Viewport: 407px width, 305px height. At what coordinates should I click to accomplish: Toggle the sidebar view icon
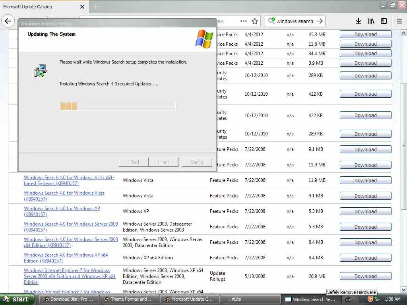pyautogui.click(x=384, y=21)
